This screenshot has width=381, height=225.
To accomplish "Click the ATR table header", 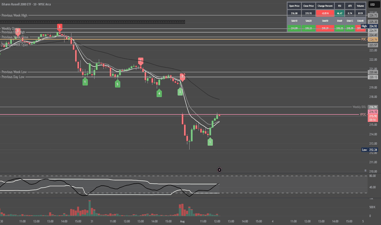I will click(350, 6).
